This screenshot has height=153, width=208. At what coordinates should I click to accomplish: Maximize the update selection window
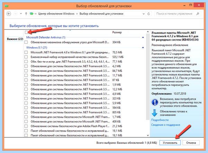coord(191,5)
